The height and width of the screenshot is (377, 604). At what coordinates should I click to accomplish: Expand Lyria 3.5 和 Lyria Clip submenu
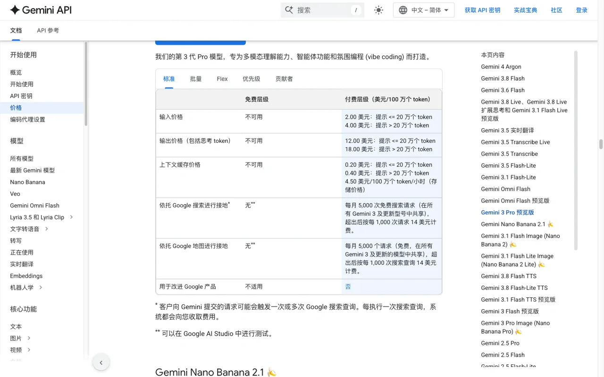pyautogui.click(x=71, y=217)
